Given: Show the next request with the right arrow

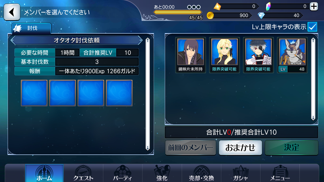Looking at the screenshot, I should [x=140, y=40].
